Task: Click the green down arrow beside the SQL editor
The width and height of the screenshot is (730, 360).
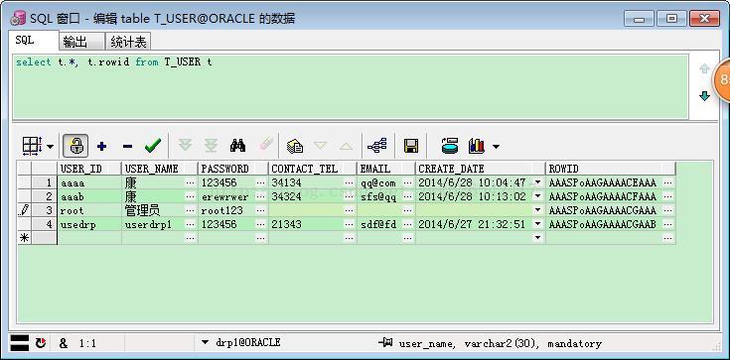Action: pyautogui.click(x=704, y=96)
